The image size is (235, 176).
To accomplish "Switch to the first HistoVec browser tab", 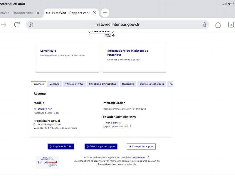I will [16, 13].
